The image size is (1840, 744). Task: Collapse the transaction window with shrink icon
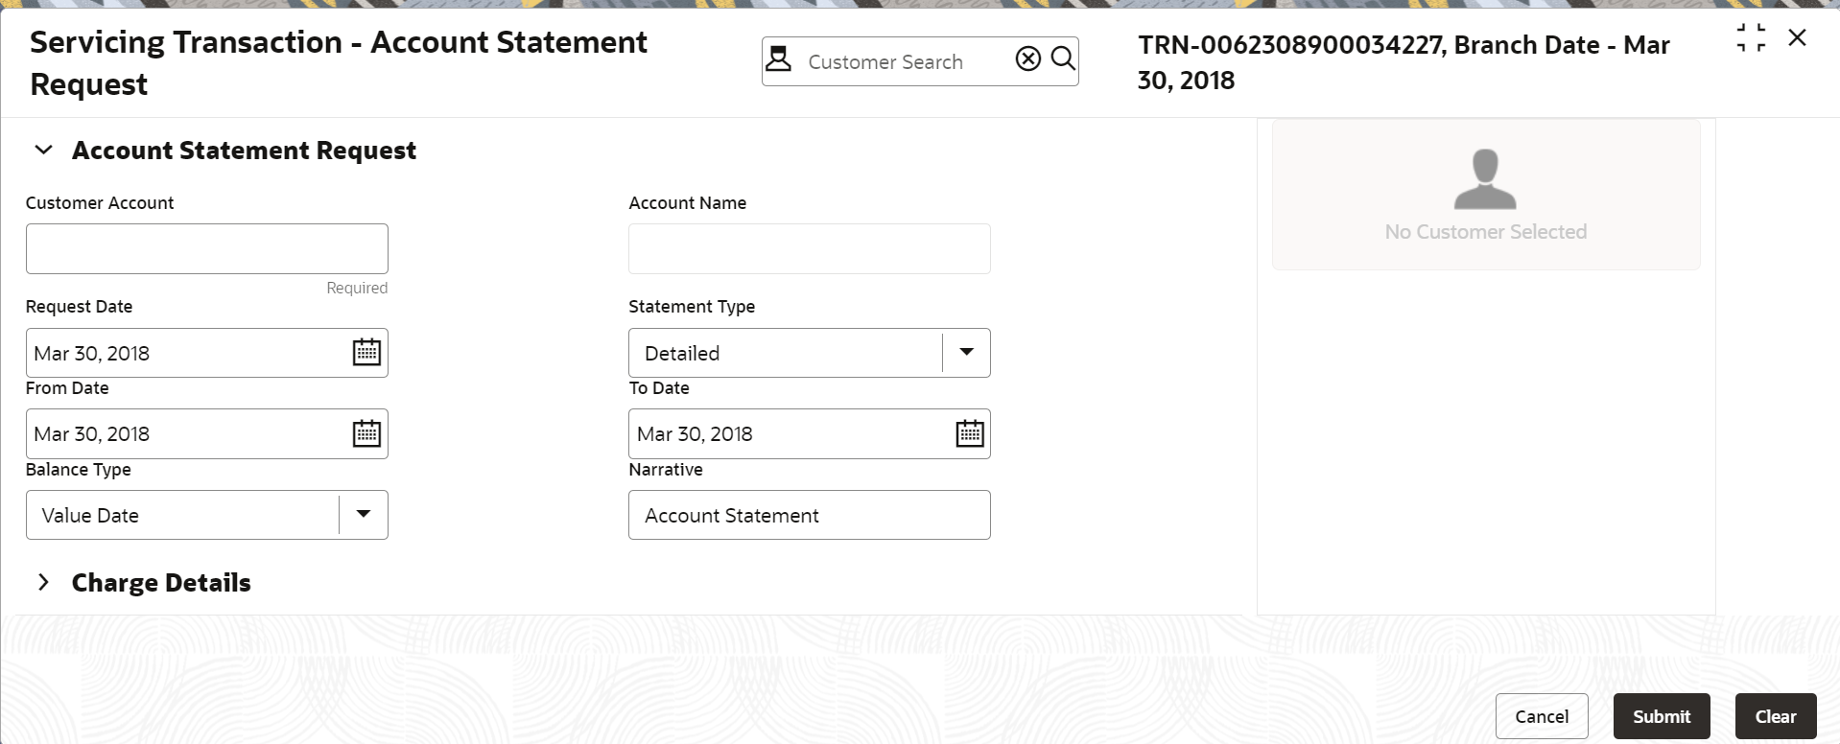(x=1751, y=37)
